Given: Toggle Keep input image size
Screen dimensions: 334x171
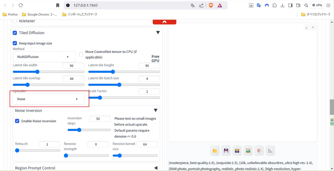Looking at the screenshot, I should 15,43.
